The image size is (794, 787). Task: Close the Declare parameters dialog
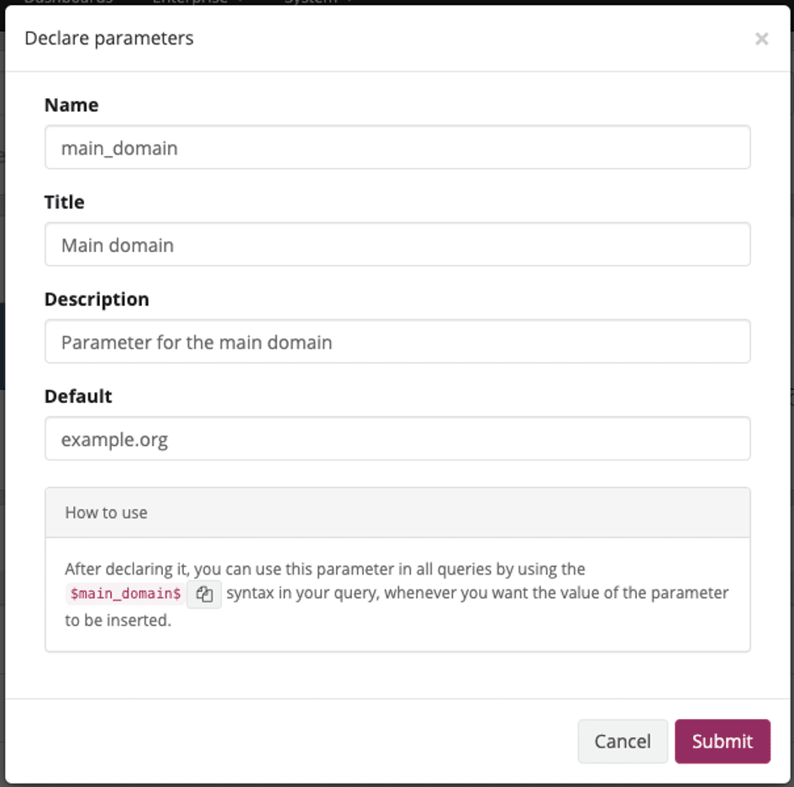coord(762,39)
